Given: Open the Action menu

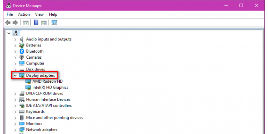Looking at the screenshot, I should pos(24,14).
